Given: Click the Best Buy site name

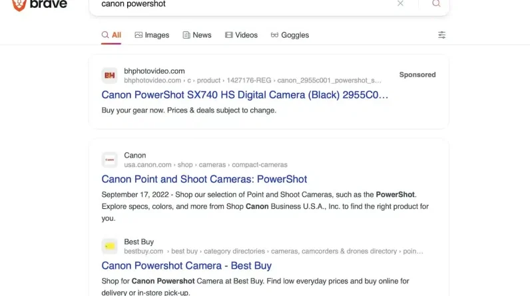Looking at the screenshot, I should click(x=139, y=241).
